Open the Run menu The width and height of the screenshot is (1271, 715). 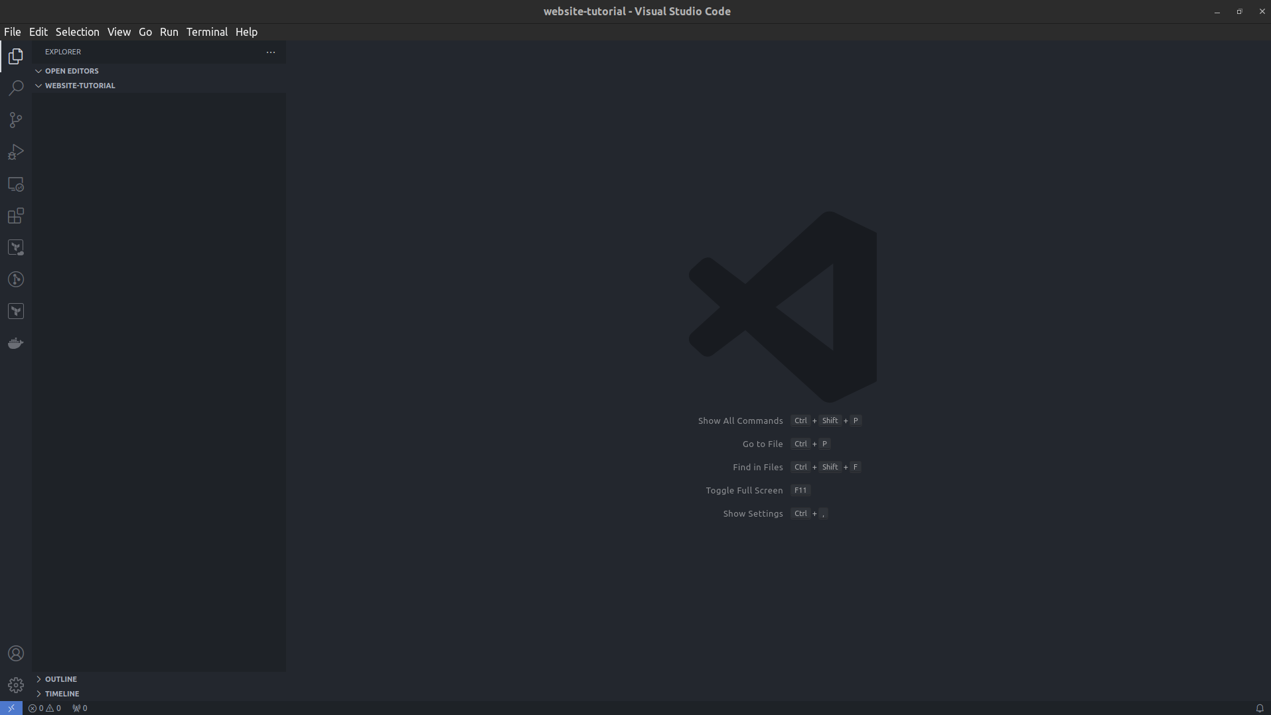point(169,32)
